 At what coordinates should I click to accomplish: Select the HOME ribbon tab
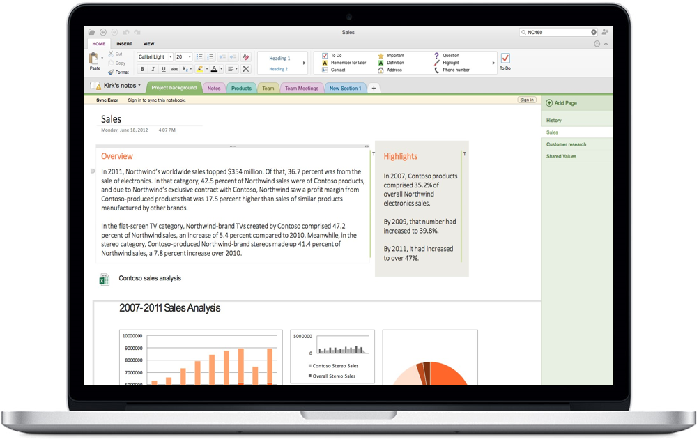[x=99, y=44]
